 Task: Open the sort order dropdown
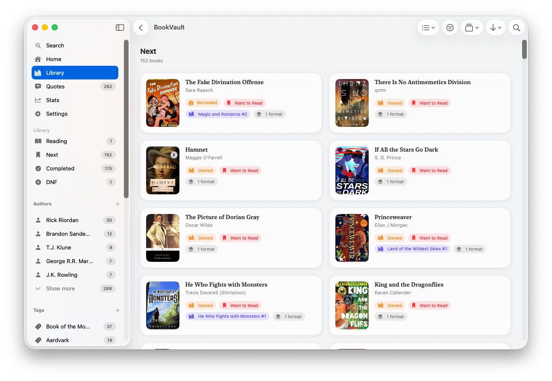pos(496,27)
